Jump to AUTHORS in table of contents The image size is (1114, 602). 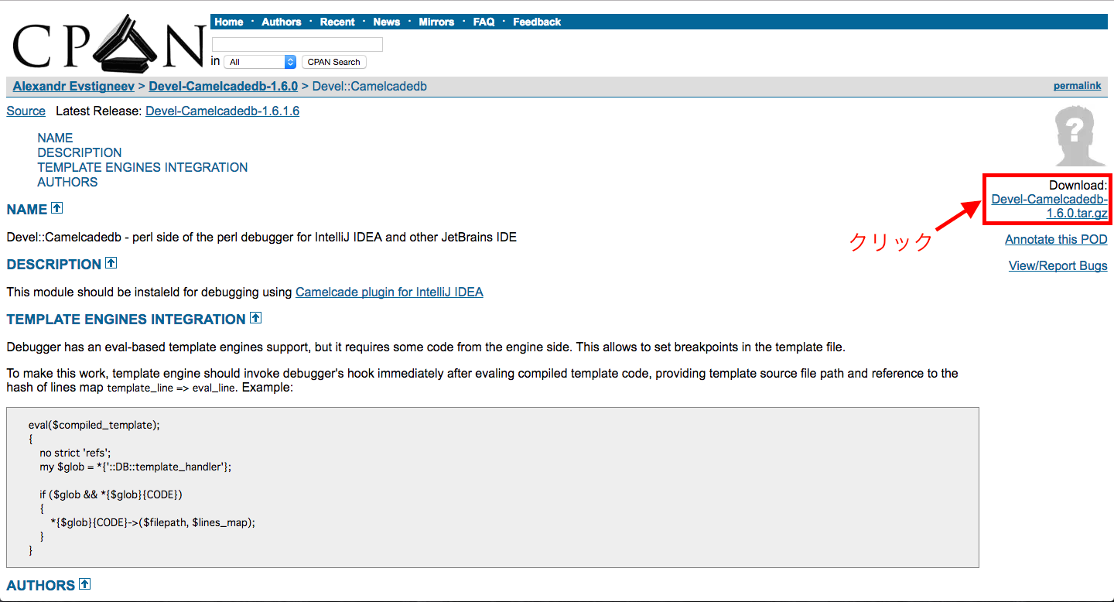pos(67,182)
